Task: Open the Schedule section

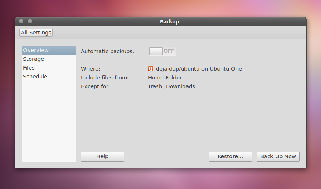Action: [49, 77]
